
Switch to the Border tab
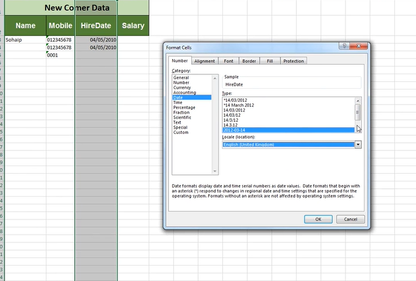[x=249, y=61]
